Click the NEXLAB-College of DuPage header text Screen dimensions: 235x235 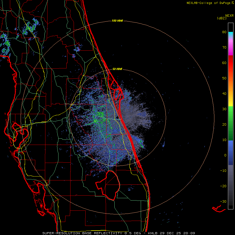[208, 3]
